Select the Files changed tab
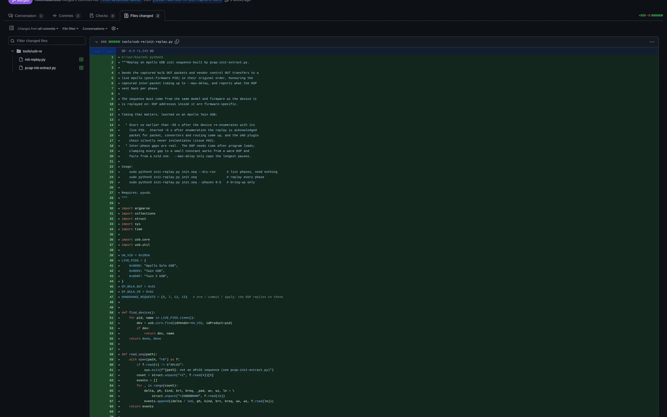This screenshot has height=417, width=667. click(142, 16)
